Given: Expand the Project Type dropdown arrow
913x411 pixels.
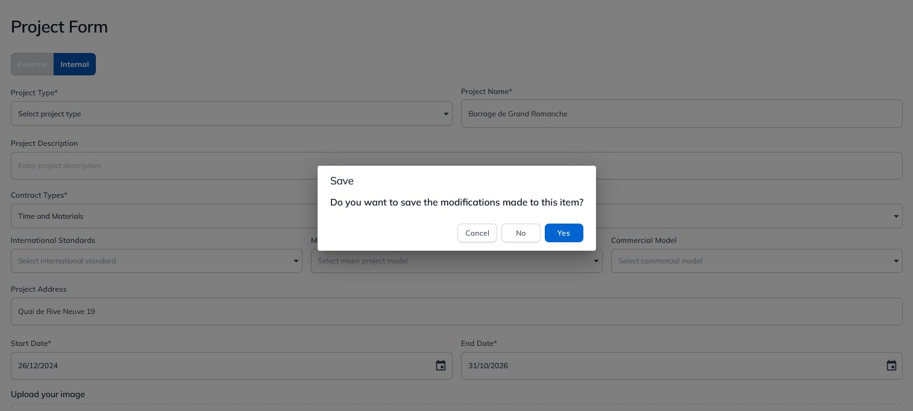Looking at the screenshot, I should (x=446, y=114).
